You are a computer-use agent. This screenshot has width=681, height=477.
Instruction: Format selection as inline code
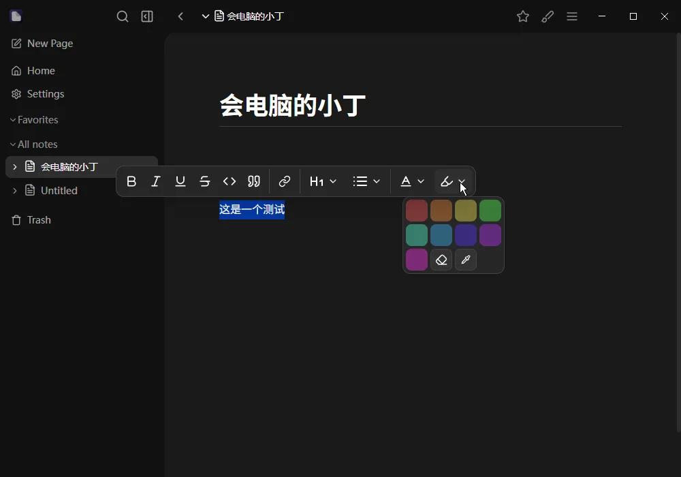pyautogui.click(x=229, y=181)
